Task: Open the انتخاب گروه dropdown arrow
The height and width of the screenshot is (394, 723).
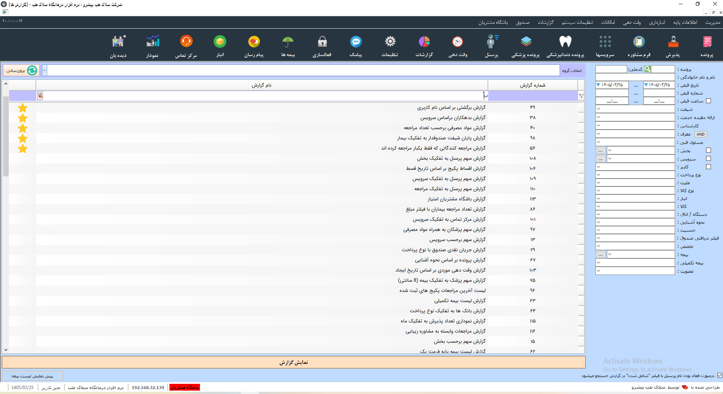Action: coord(44,70)
